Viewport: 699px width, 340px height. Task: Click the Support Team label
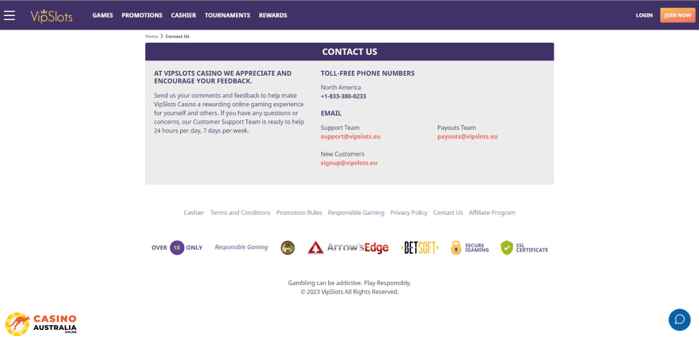point(340,127)
